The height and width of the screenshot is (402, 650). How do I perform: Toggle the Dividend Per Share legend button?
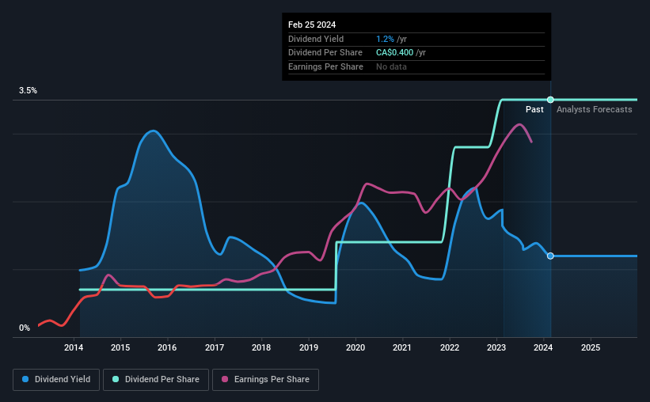pos(156,380)
